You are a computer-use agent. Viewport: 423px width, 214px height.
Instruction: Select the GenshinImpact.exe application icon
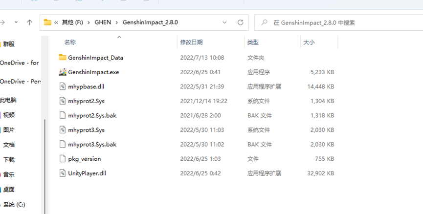point(62,72)
